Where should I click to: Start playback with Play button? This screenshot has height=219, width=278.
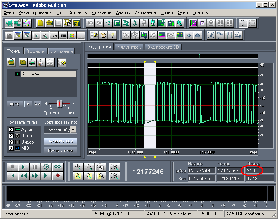click(x=23, y=167)
